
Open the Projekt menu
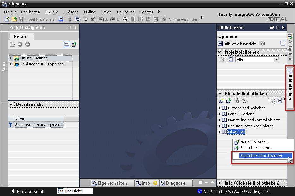10,12
